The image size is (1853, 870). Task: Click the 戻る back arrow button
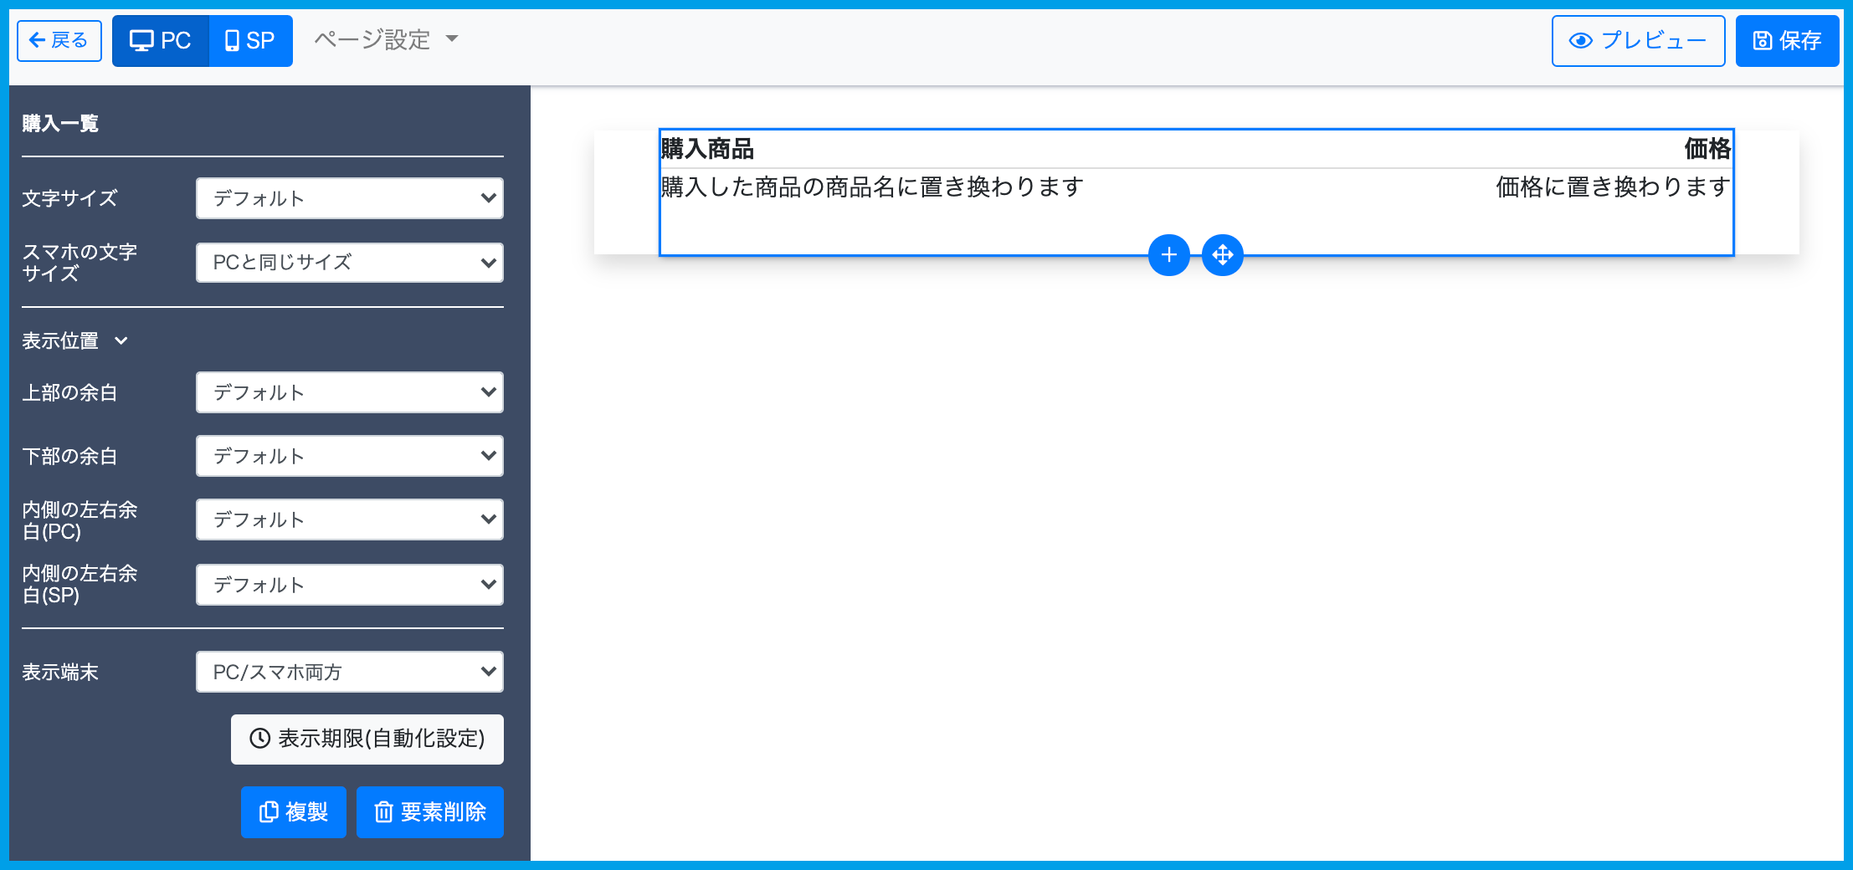click(59, 41)
